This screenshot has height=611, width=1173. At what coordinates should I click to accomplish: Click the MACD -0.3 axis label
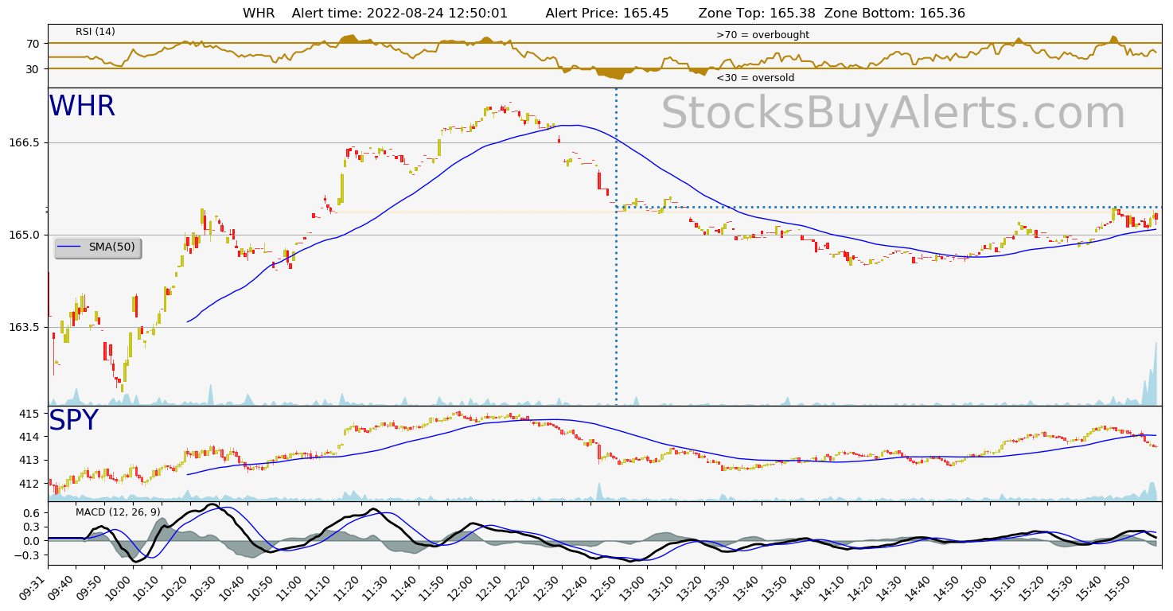29,555
